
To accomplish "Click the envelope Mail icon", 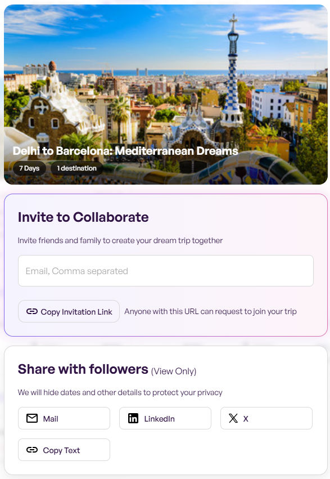I will [x=32, y=418].
